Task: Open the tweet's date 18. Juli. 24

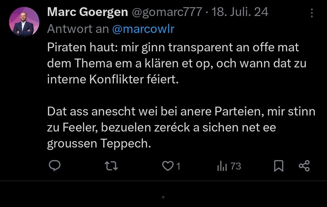Action: [240, 12]
